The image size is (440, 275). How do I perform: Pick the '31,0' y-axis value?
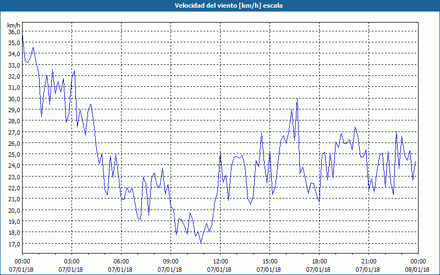tap(14, 87)
